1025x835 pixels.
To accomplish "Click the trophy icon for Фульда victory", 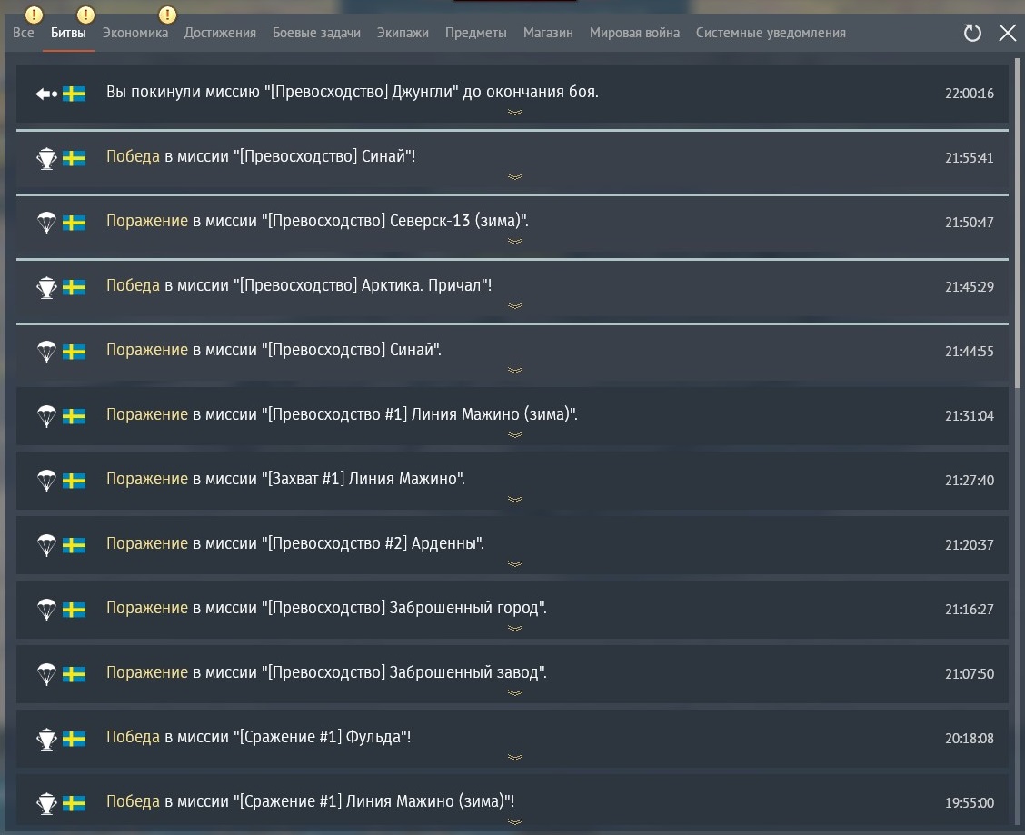I will [x=45, y=739].
